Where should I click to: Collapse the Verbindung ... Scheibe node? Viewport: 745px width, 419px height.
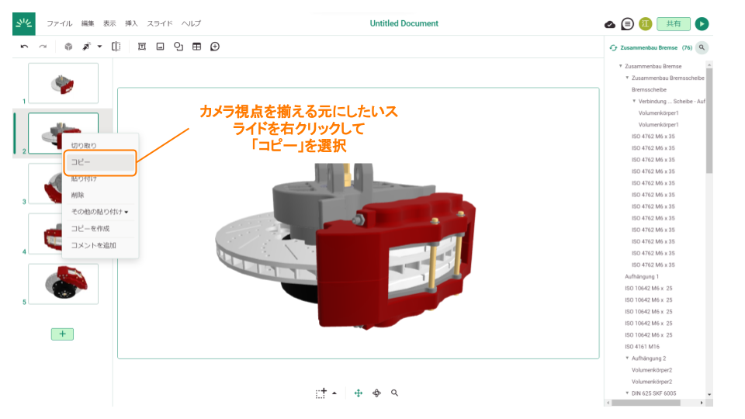tap(634, 101)
